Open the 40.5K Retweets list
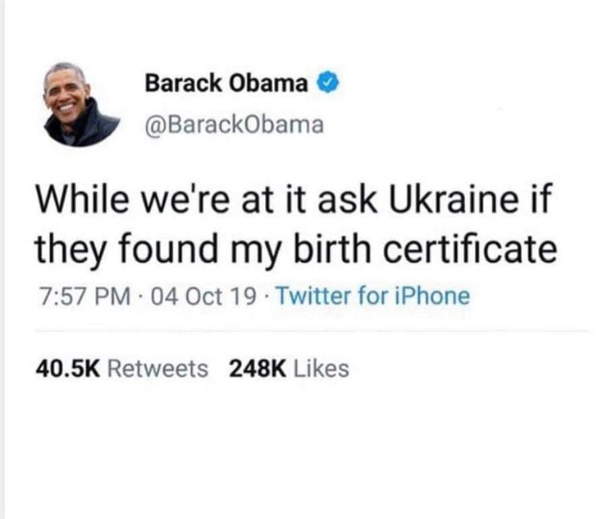 coord(122,369)
